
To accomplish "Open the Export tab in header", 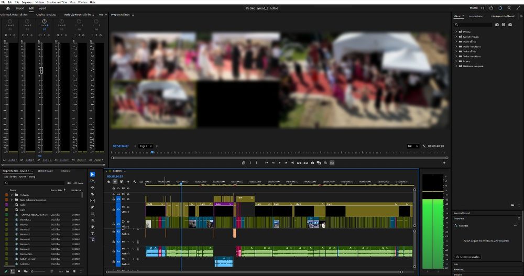I will tap(42, 8).
